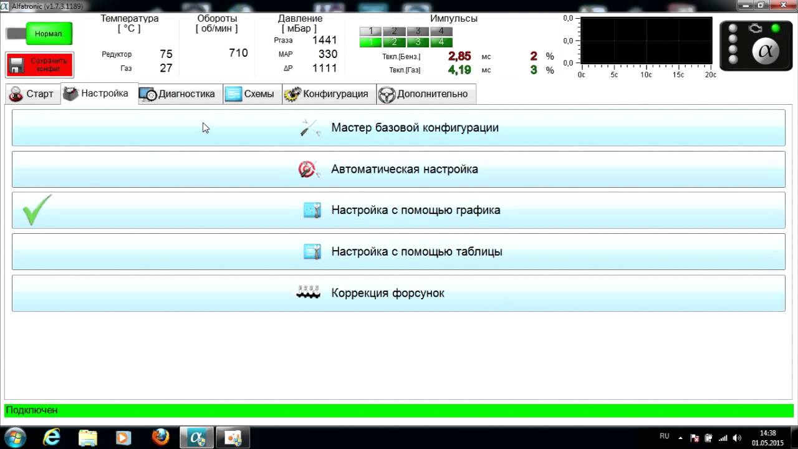Launch Мастер базовой конфигурации

tap(398, 128)
